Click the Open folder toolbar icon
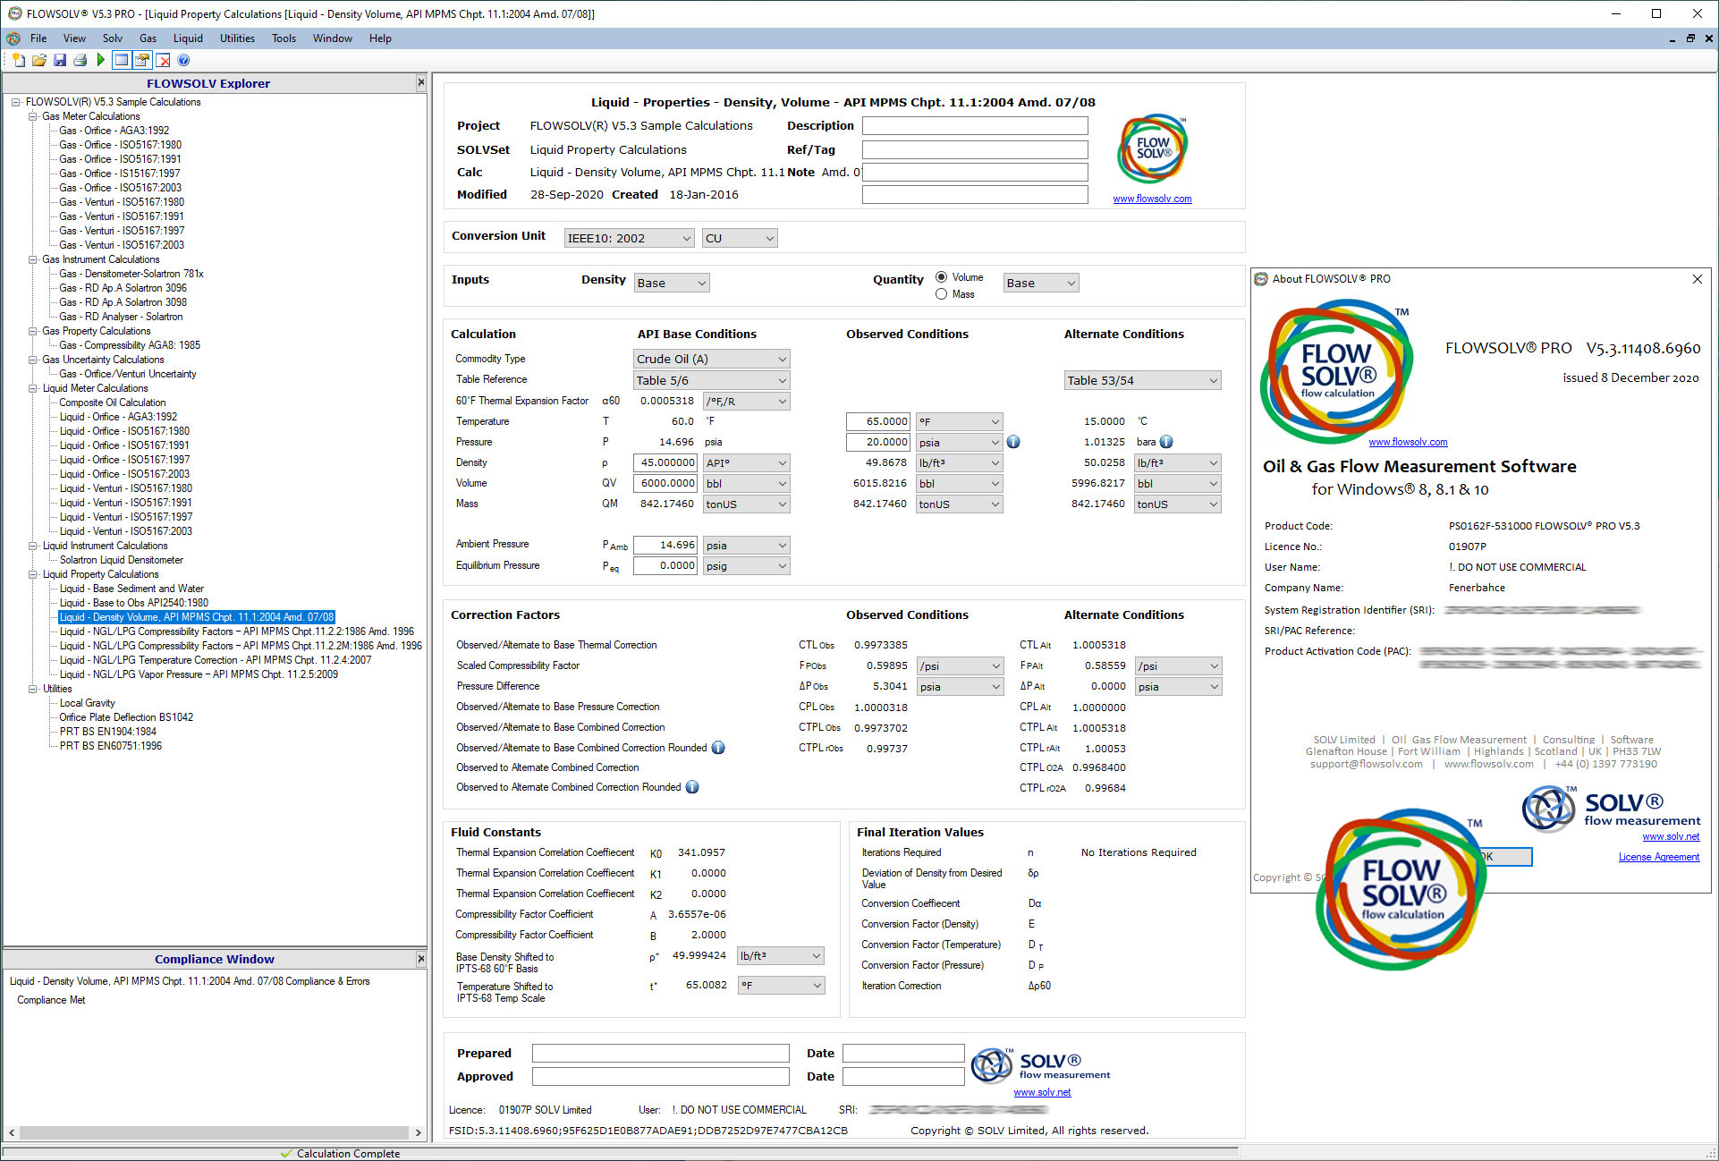This screenshot has height=1161, width=1719. click(38, 60)
